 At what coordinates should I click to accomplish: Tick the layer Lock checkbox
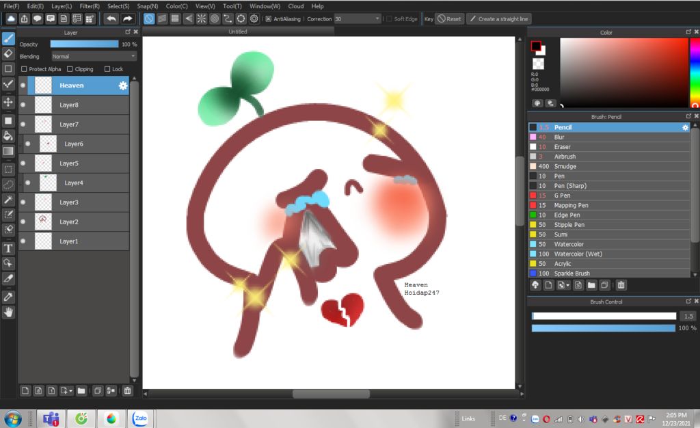point(107,69)
